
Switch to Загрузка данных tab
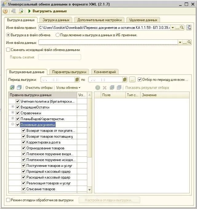tap(56, 20)
